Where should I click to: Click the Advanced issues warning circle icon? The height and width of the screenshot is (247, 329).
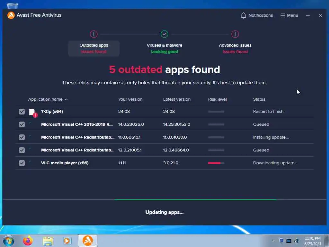coord(235,34)
